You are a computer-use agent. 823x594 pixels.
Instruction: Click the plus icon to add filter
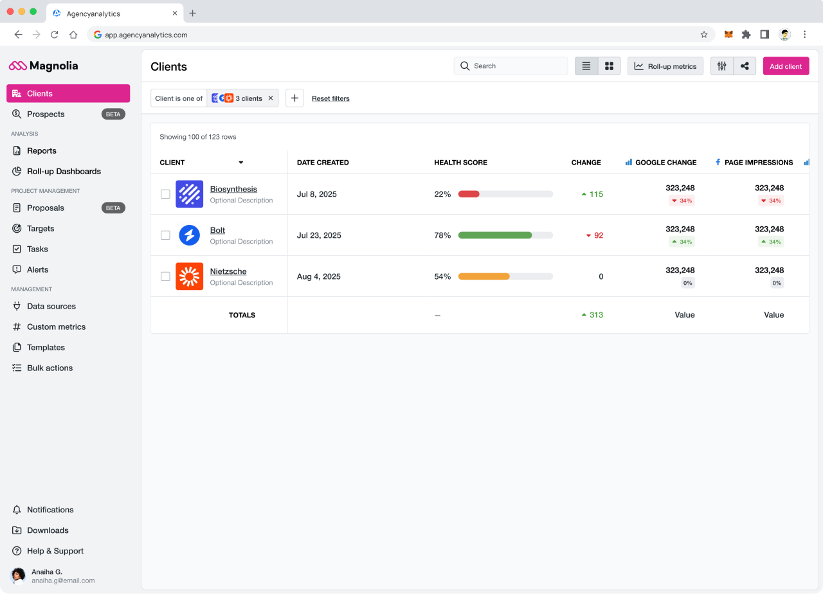tap(294, 98)
